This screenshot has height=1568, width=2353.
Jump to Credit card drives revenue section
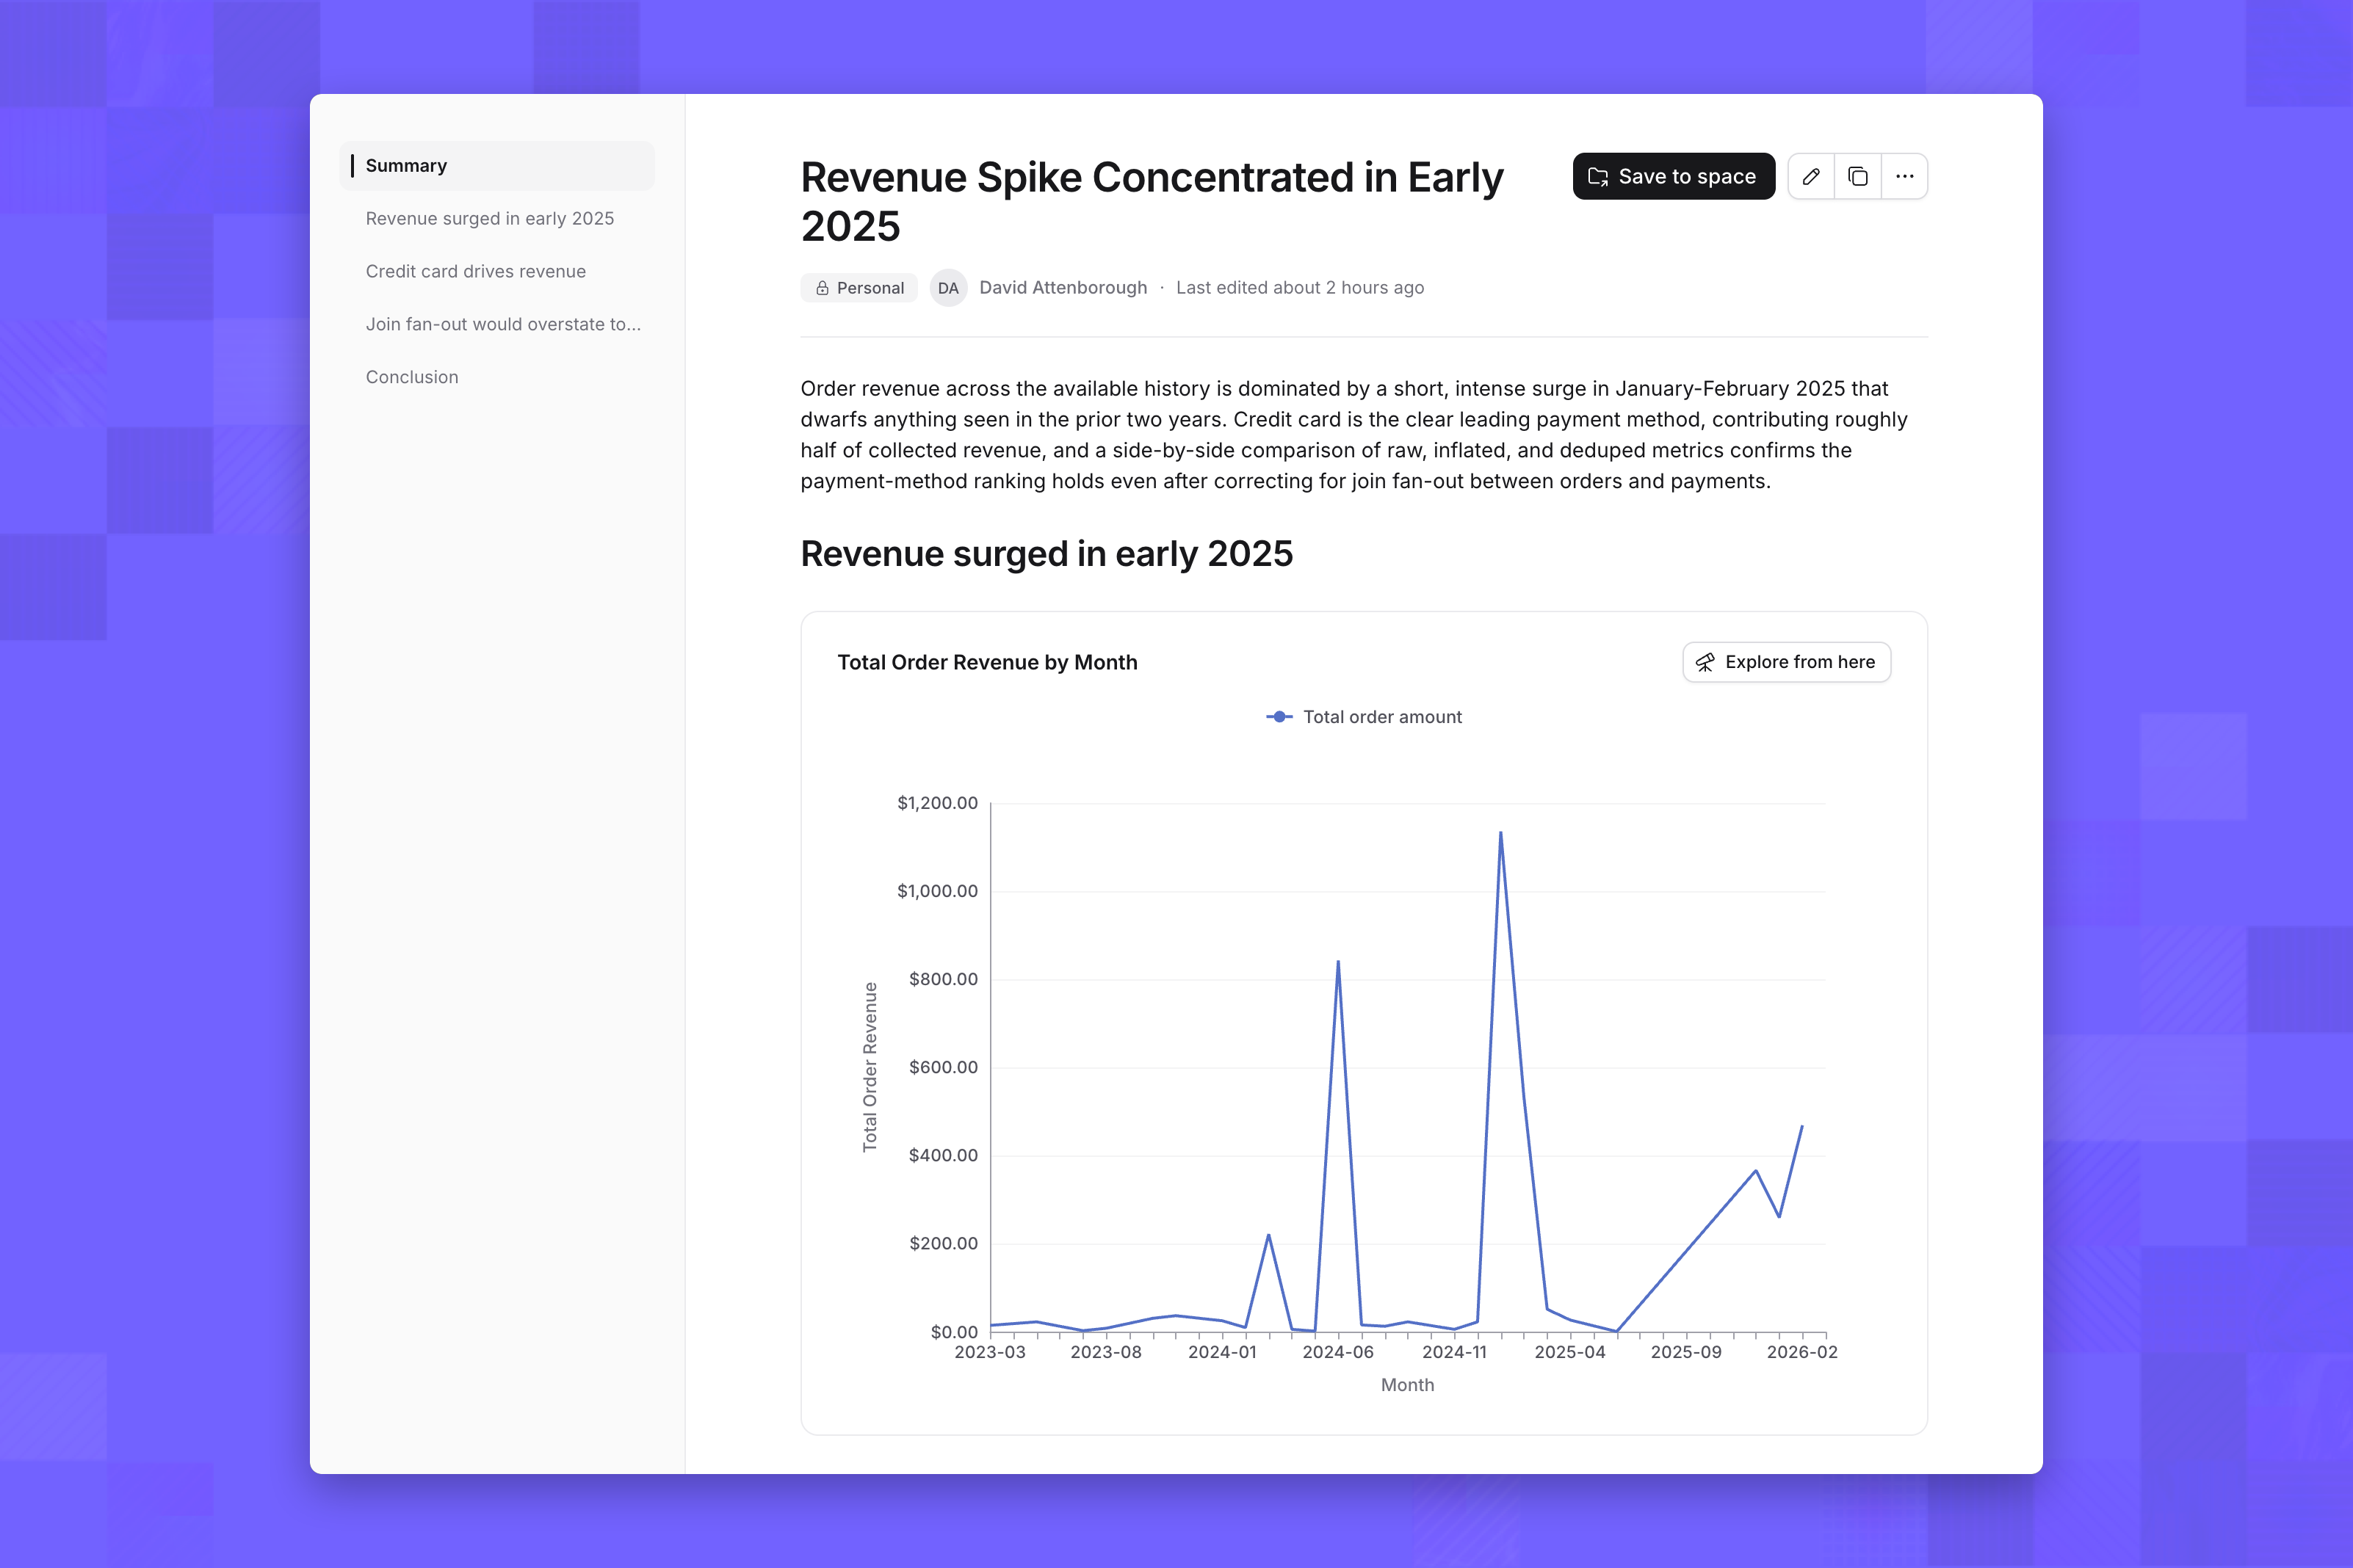click(476, 271)
